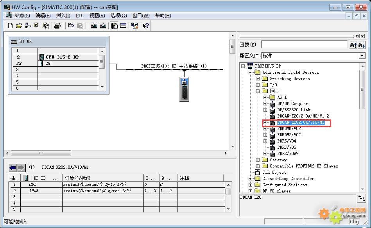
Task: Select Configured Stations folder
Action: [285, 185]
